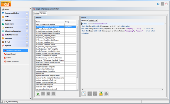The height and width of the screenshot is (104, 170).
Task: Switch to the Template tab
Action: (x=43, y=13)
